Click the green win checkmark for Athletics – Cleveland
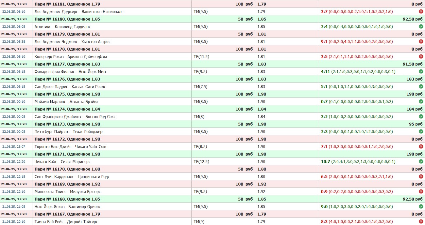The height and width of the screenshot is (225, 425). (421, 26)
